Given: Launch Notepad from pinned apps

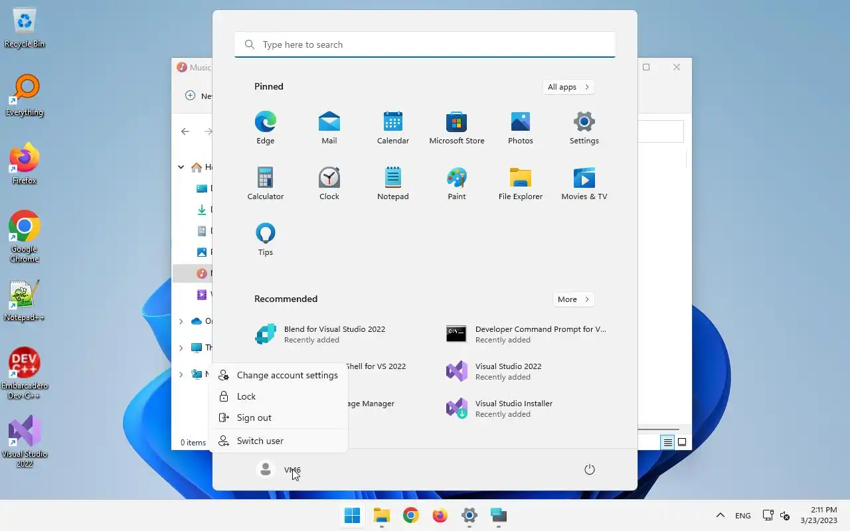Looking at the screenshot, I should 392,184.
